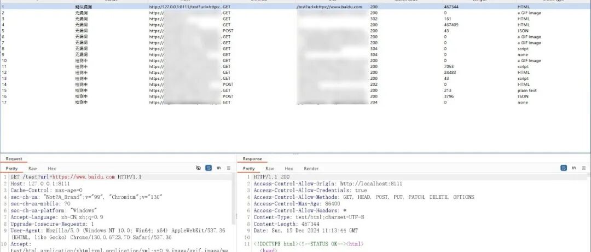Open the Request panel hamburger options menu
Viewport: 591px width, 252px height.
[228, 168]
